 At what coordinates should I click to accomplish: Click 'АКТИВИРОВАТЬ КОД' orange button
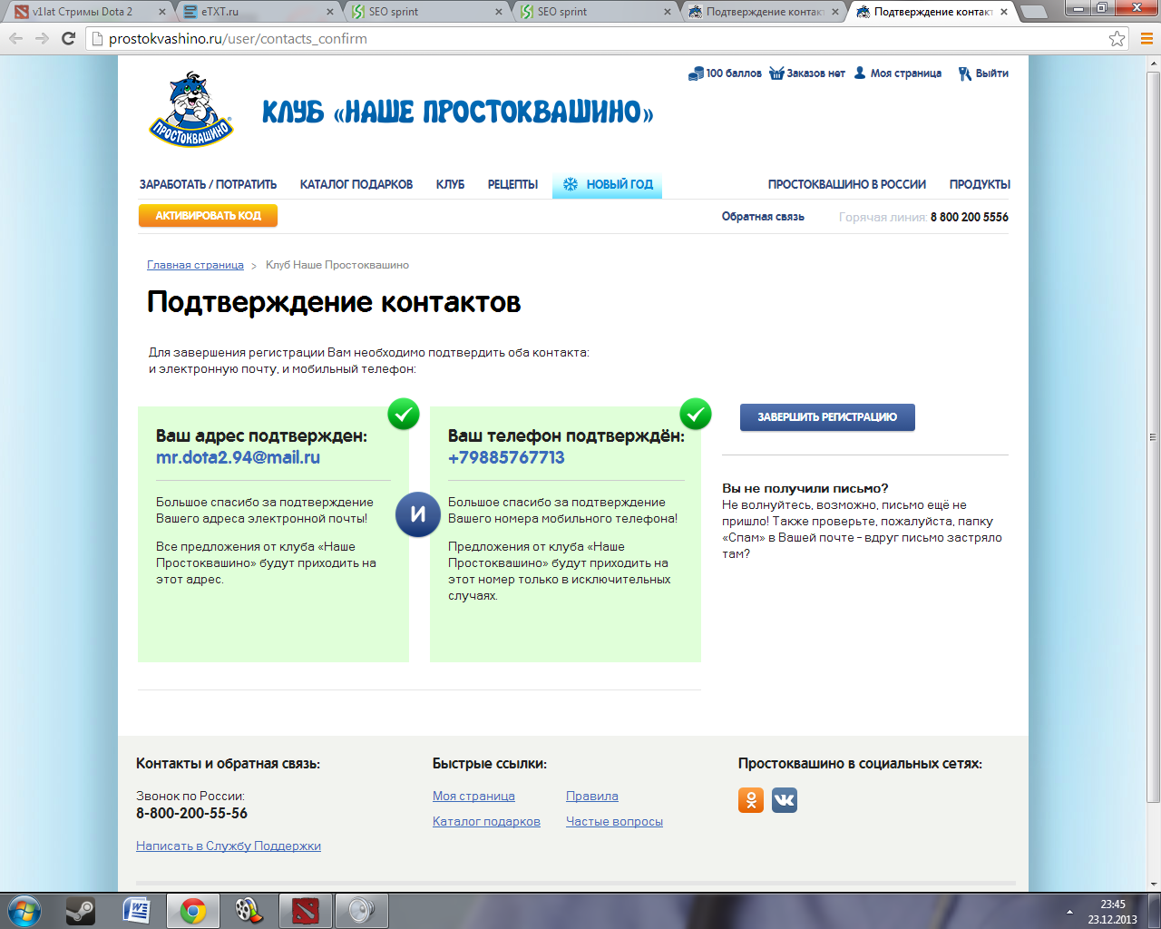tap(208, 216)
